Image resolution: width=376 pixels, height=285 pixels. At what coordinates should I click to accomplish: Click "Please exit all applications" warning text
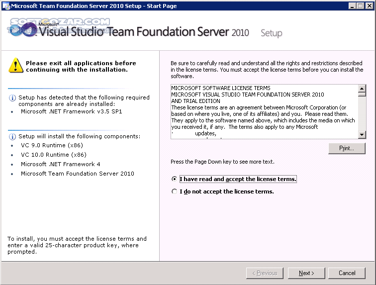(81, 67)
